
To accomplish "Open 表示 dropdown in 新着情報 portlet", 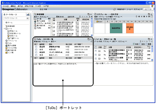I will pos(36,17).
